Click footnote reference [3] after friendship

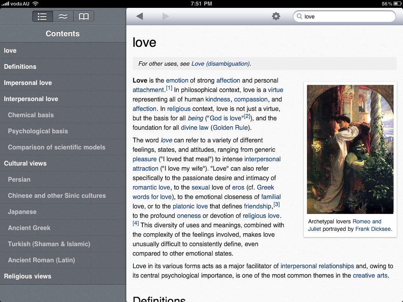(277, 204)
